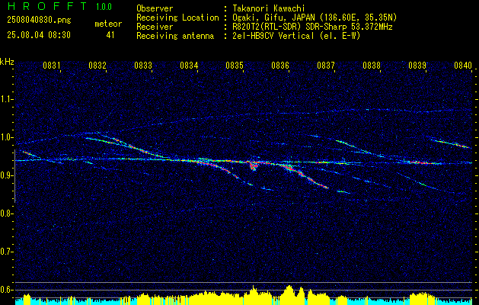
Task: Select the filename 2508040830.png
Action: pos(39,20)
